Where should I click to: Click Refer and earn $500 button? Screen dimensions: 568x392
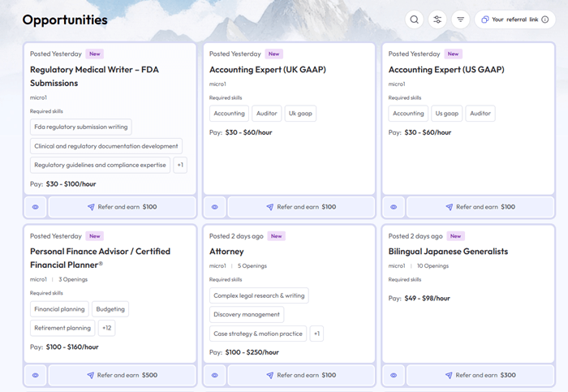click(122, 376)
